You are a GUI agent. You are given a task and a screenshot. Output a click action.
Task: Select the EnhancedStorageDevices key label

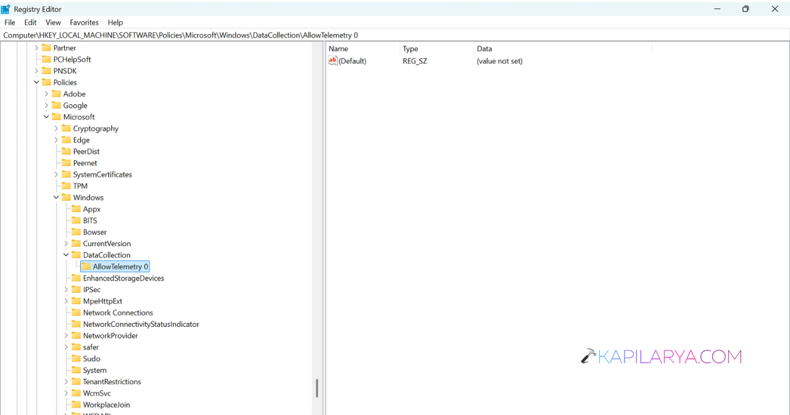(123, 278)
